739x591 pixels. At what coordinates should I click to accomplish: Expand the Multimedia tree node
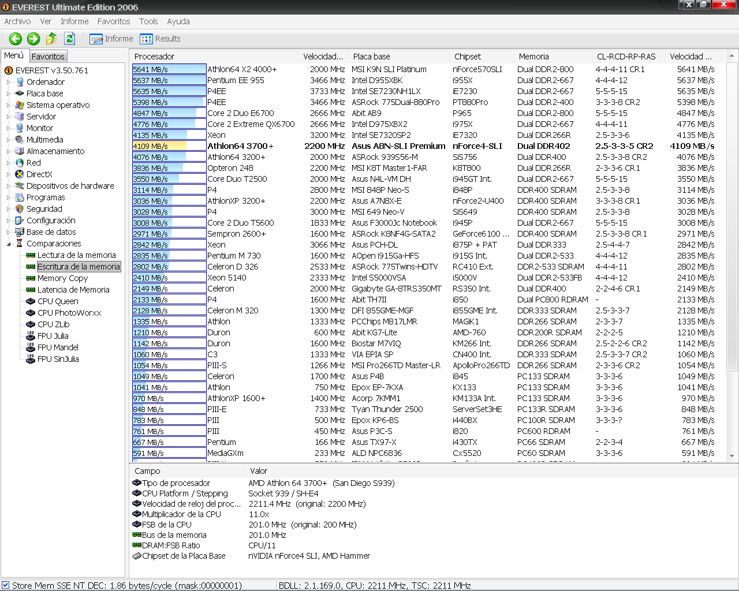pyautogui.click(x=9, y=140)
